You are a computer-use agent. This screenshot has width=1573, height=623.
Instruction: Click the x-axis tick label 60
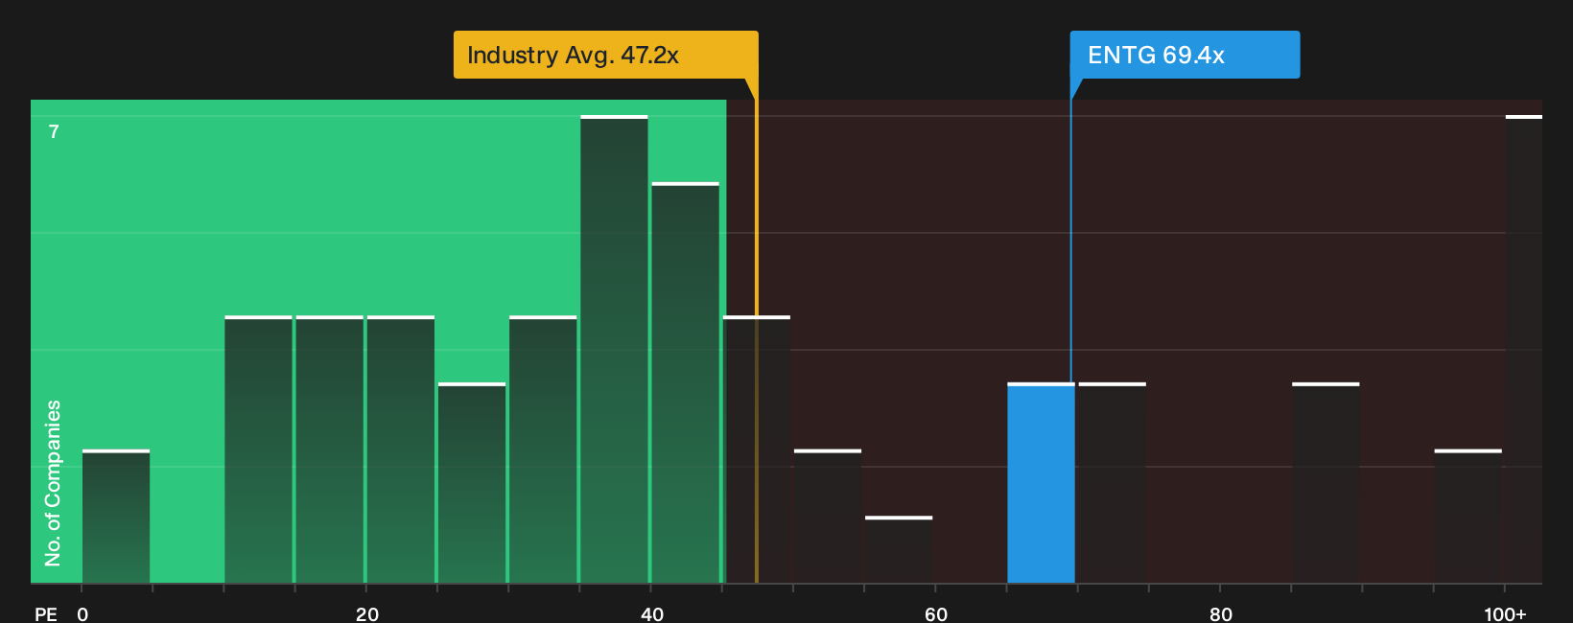coord(936,614)
